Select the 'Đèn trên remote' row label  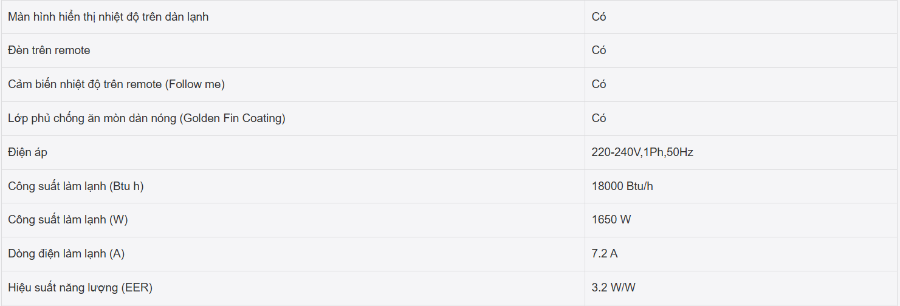(x=49, y=50)
